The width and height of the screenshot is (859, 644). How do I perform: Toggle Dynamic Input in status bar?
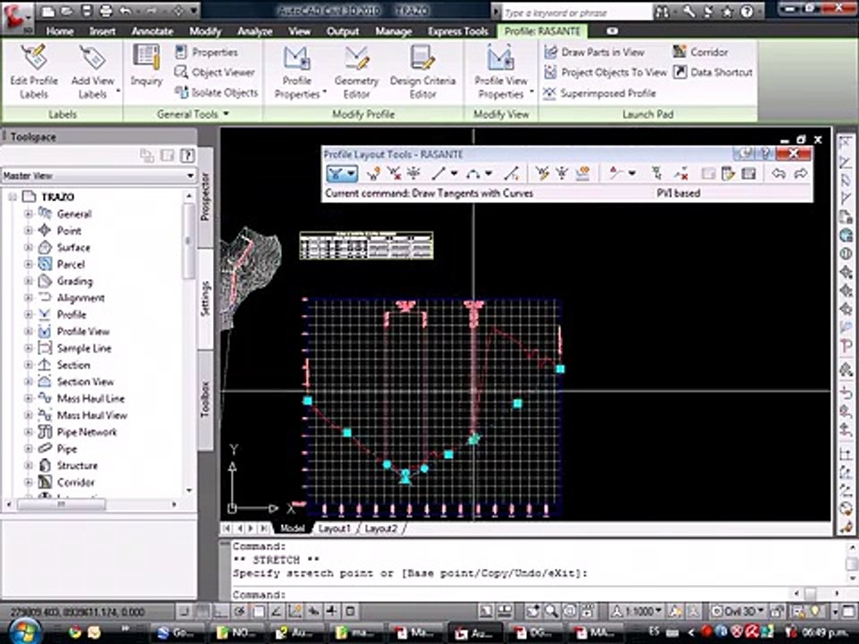[x=314, y=611]
